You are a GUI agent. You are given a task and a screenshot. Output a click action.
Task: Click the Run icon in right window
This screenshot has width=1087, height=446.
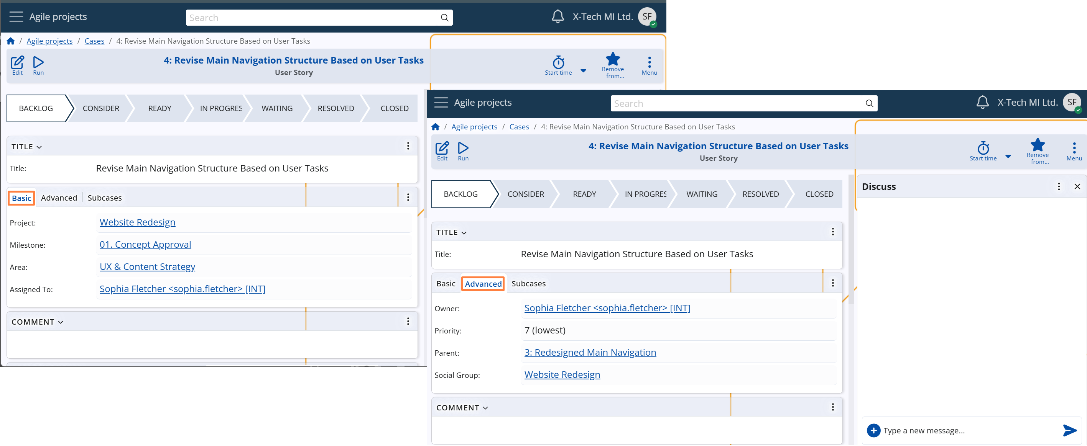click(x=463, y=148)
